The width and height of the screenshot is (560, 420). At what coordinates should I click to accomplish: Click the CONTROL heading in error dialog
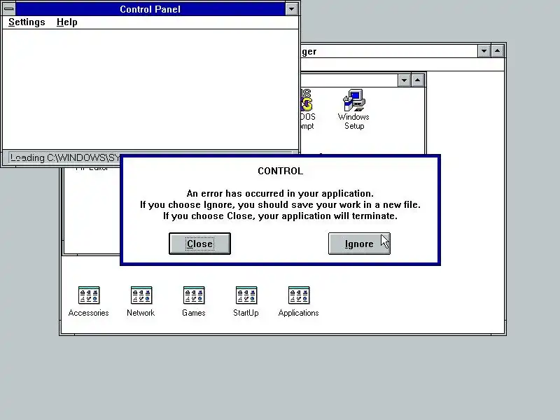tap(281, 171)
